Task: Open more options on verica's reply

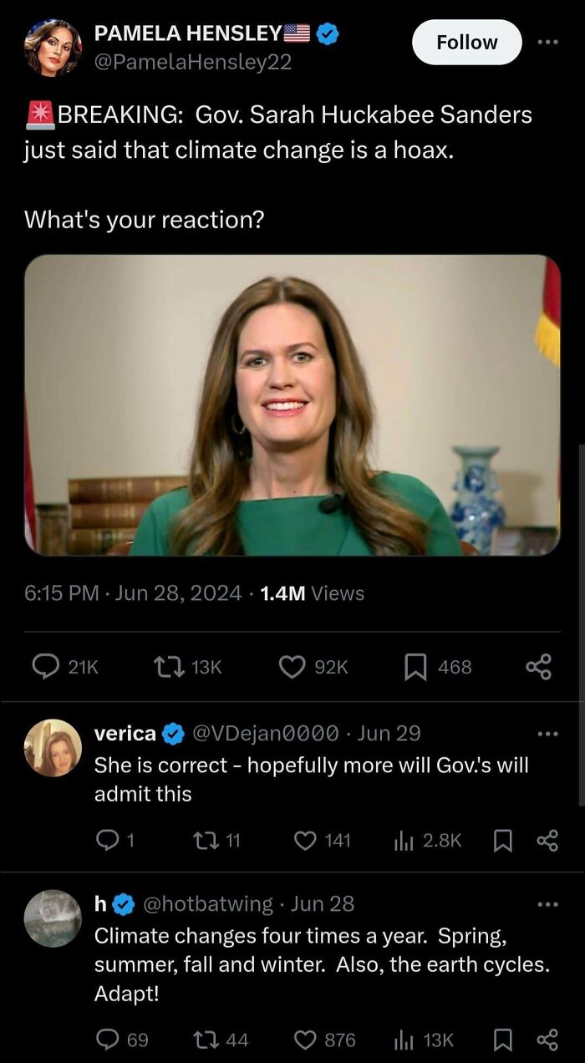Action: click(547, 734)
